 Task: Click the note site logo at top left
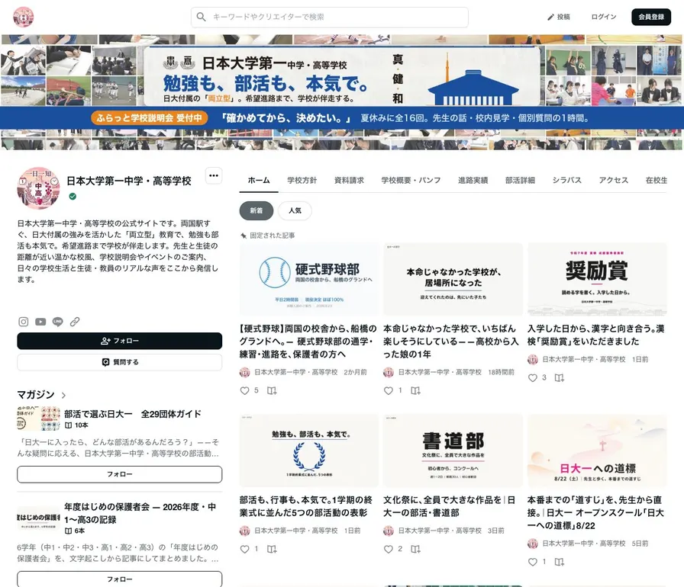[x=23, y=17]
